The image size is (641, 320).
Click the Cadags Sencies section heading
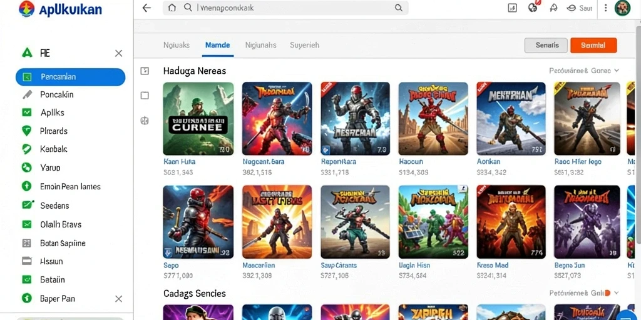(195, 294)
